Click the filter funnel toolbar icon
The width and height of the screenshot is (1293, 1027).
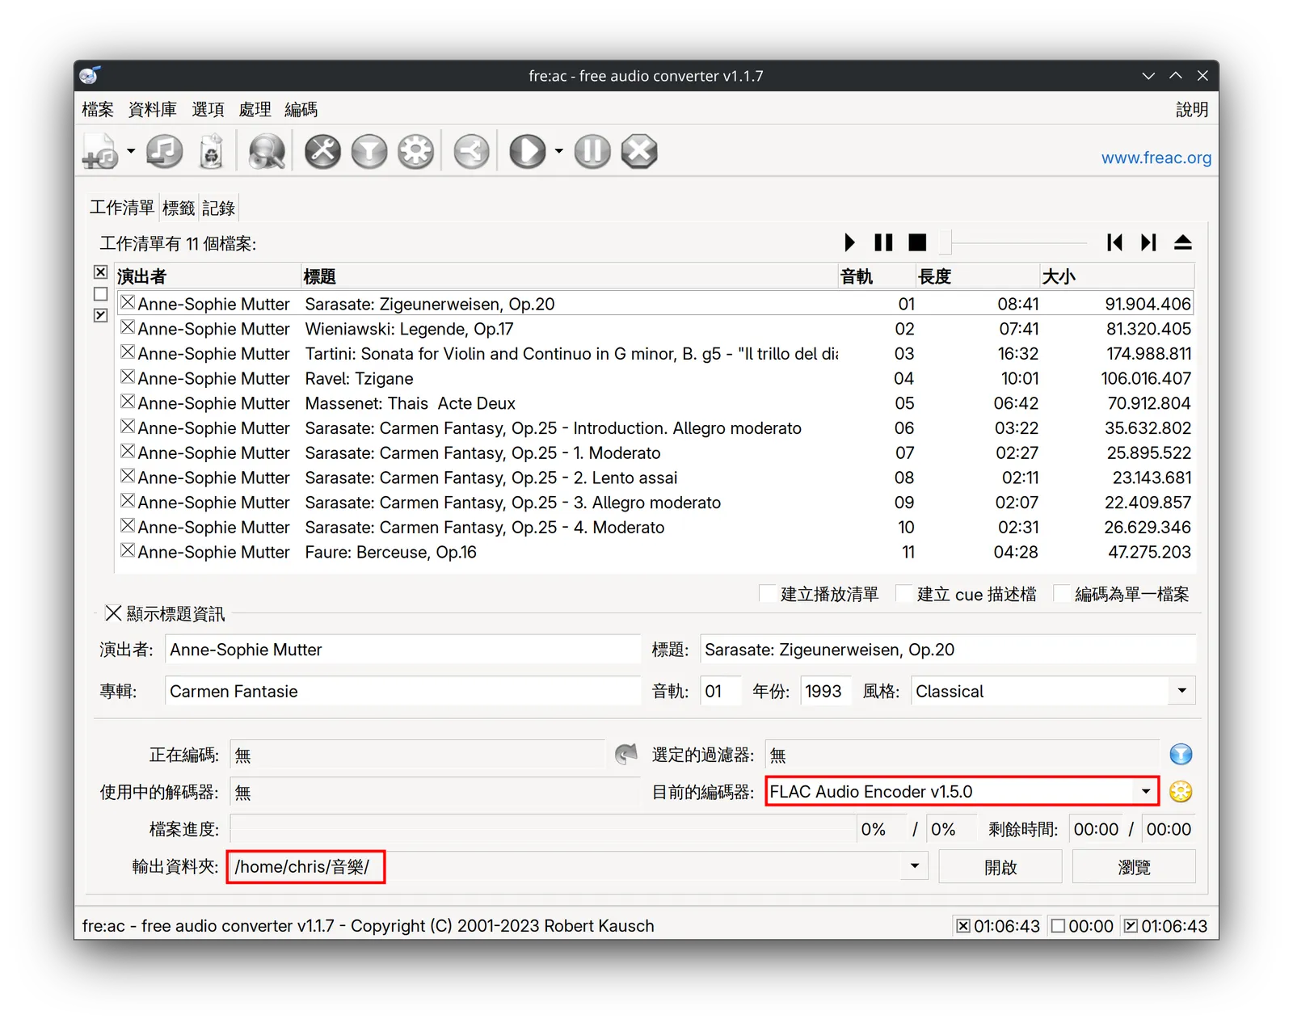(x=369, y=151)
